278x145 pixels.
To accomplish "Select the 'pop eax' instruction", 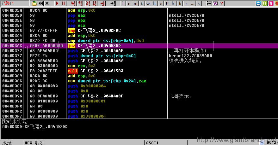I will [x=77, y=15].
